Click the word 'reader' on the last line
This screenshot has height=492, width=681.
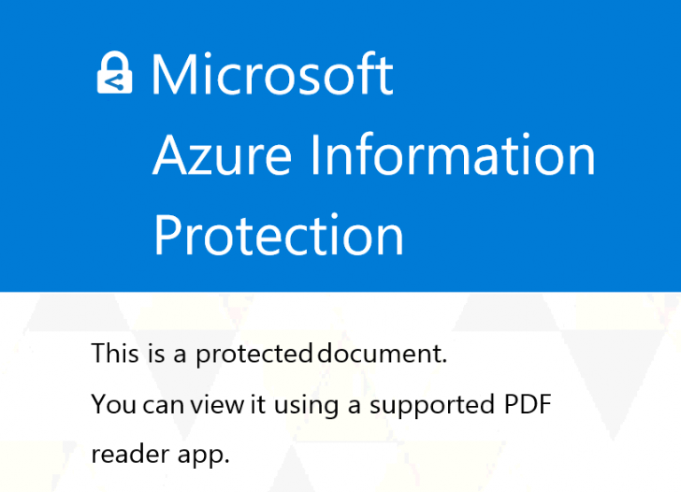click(x=130, y=456)
